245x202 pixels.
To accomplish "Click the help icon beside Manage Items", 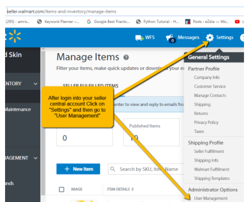I will pyautogui.click(x=126, y=57).
